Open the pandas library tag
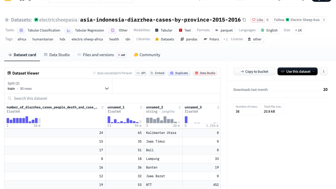 [x=189, y=39]
